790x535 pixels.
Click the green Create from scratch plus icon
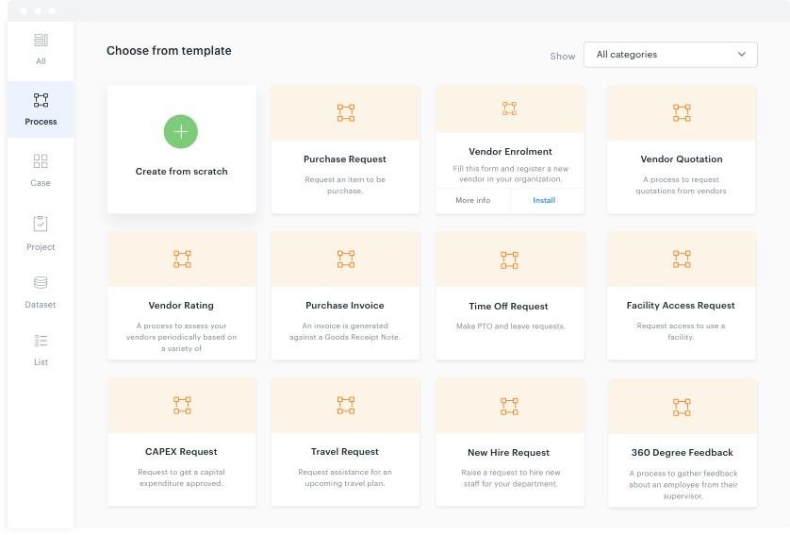(x=181, y=132)
